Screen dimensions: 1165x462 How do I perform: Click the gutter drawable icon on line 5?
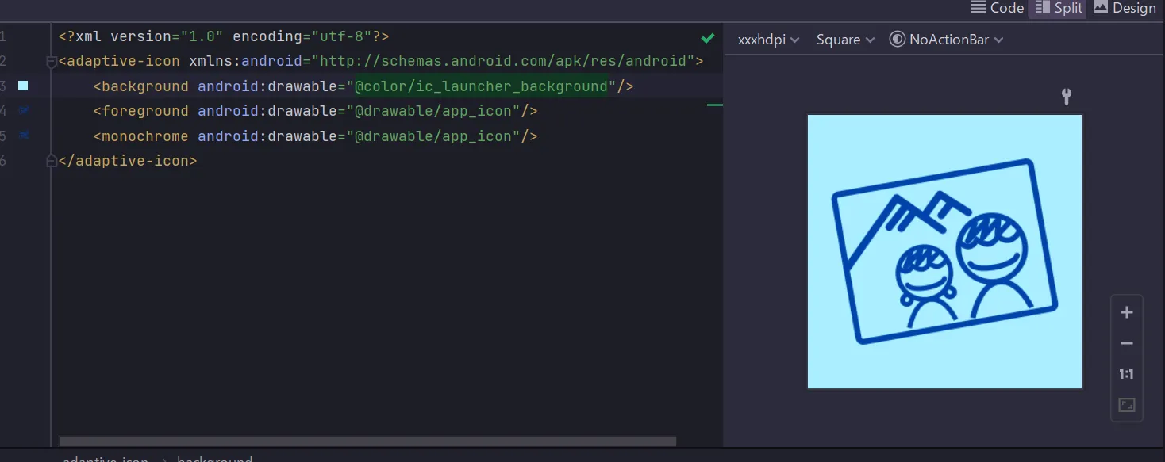(x=24, y=136)
